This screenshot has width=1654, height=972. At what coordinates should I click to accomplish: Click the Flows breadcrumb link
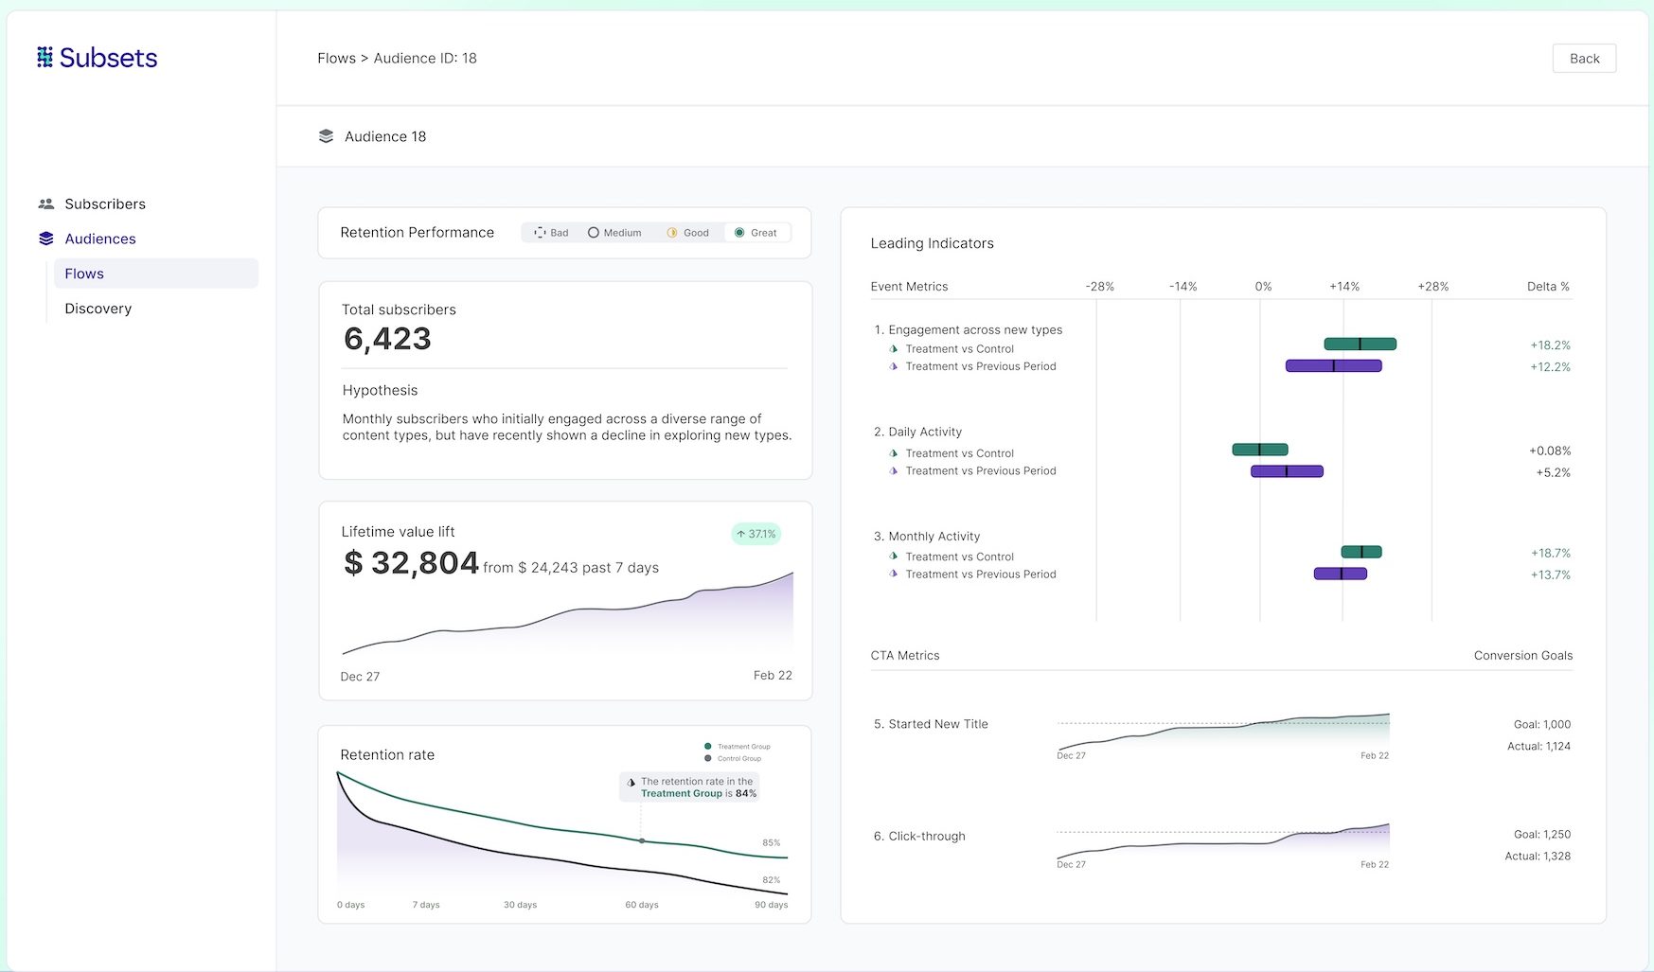[336, 58]
